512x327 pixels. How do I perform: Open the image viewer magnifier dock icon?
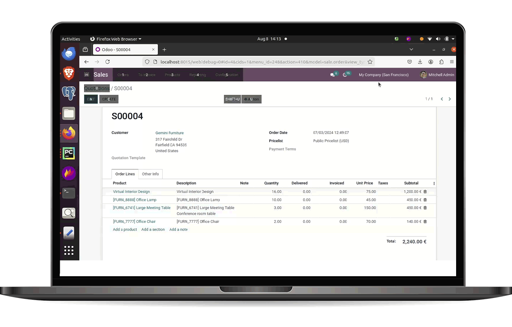coord(69,213)
